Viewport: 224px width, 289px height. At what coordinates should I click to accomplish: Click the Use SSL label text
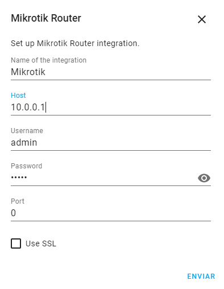[x=41, y=243]
